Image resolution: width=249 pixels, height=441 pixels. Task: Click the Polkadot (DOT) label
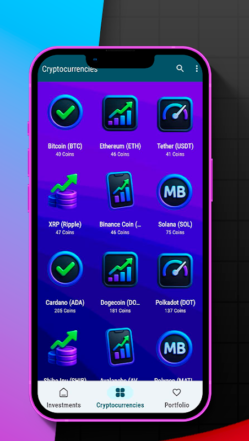point(175,303)
